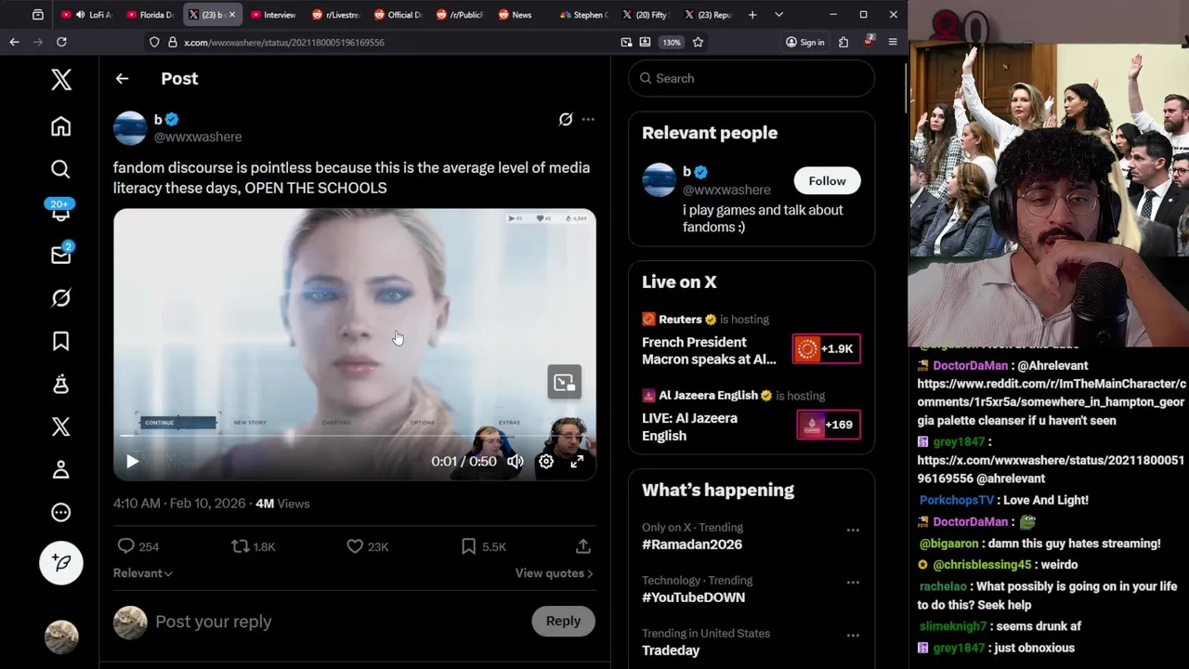1189x669 pixels.
Task: Open the #YouTubeDOWN trend
Action: 693,597
